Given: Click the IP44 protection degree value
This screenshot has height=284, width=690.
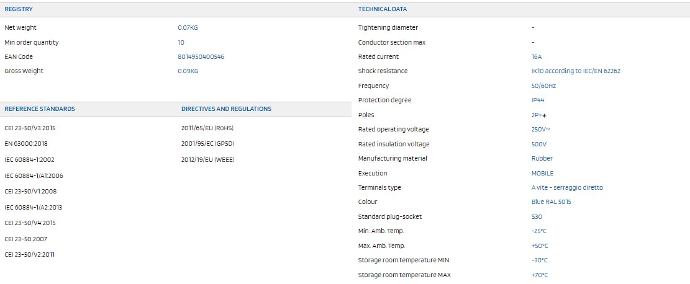Looking at the screenshot, I should [x=538, y=100].
